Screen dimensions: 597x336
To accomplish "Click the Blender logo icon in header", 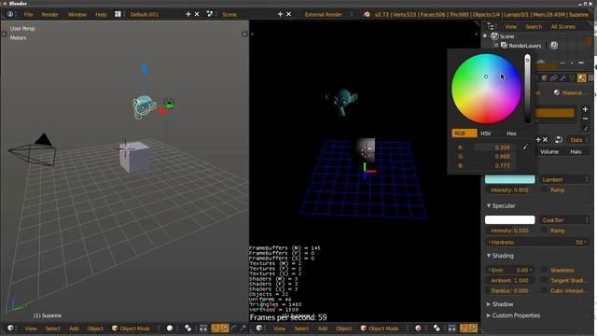I will click(x=367, y=15).
